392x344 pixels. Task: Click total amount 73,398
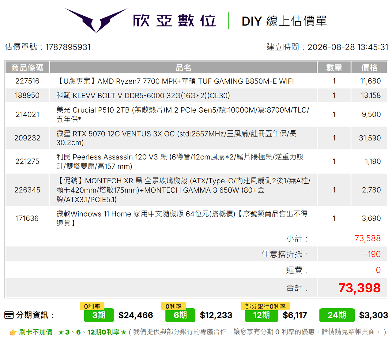(360, 288)
